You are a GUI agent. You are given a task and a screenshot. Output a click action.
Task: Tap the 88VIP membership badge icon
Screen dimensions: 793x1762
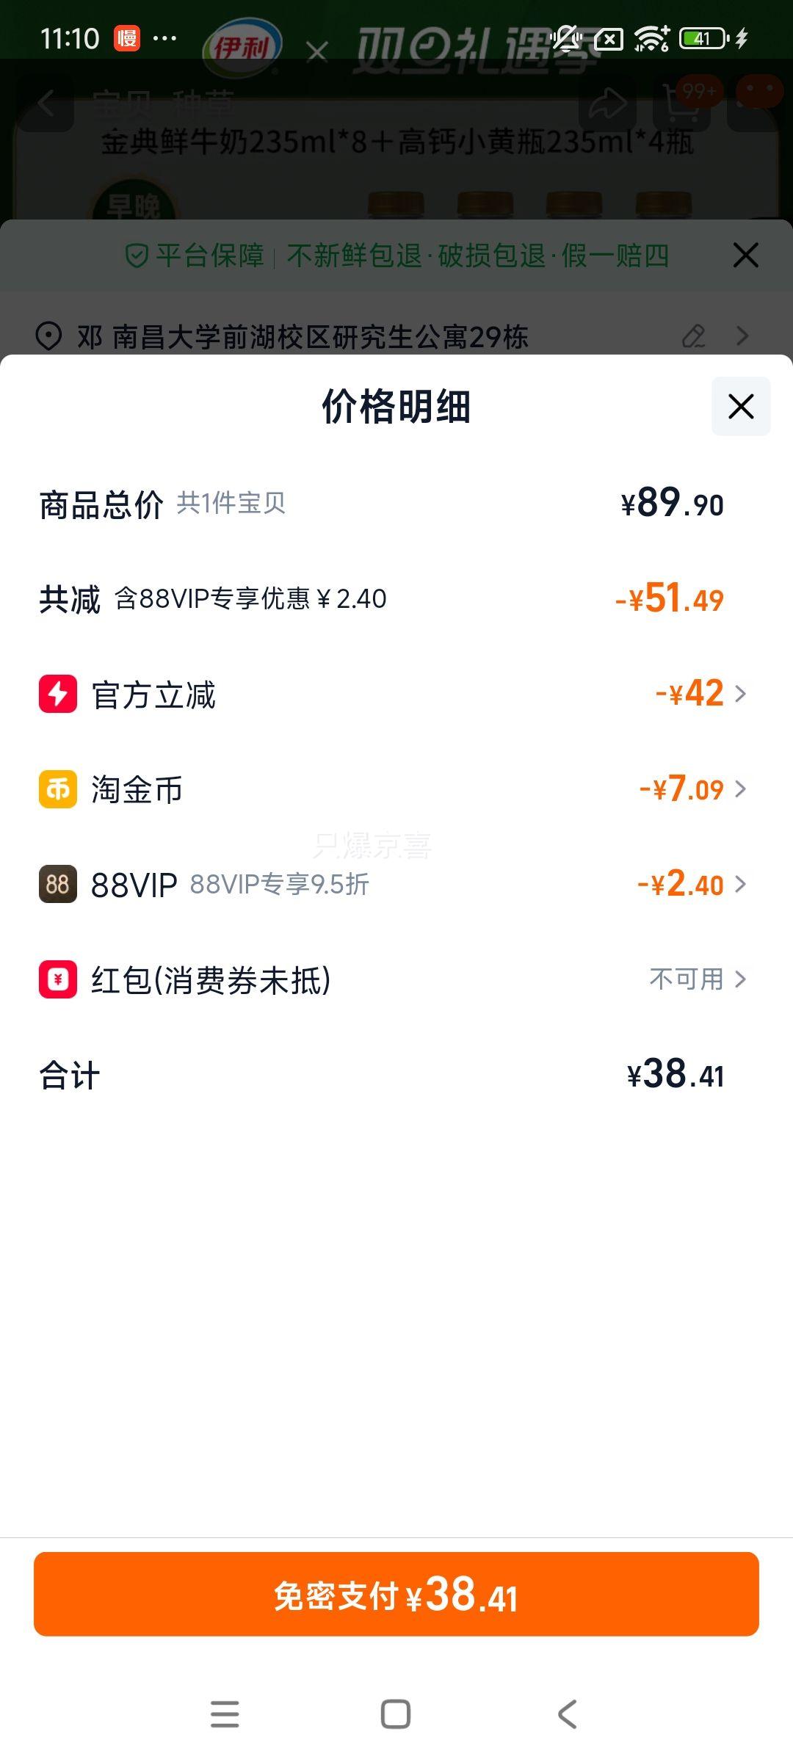click(58, 884)
